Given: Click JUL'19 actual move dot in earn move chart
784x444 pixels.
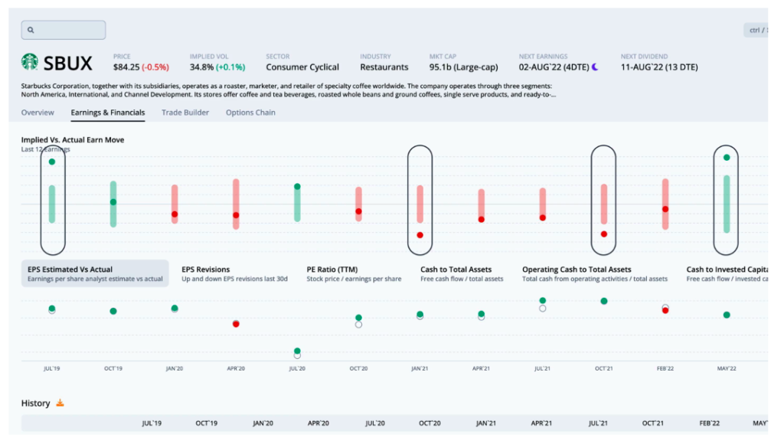Looking at the screenshot, I should (x=52, y=162).
